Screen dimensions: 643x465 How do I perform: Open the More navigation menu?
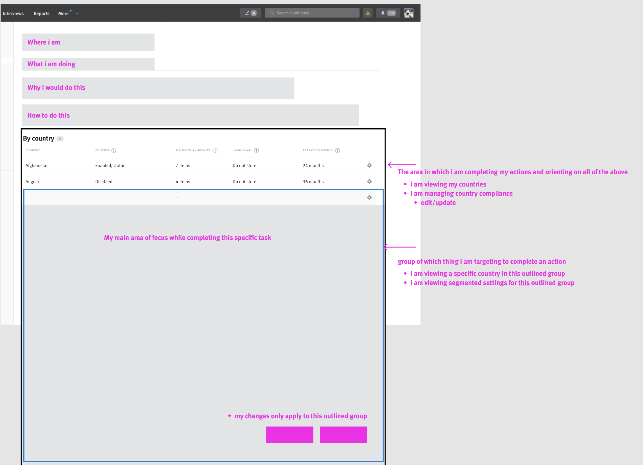pyautogui.click(x=63, y=13)
